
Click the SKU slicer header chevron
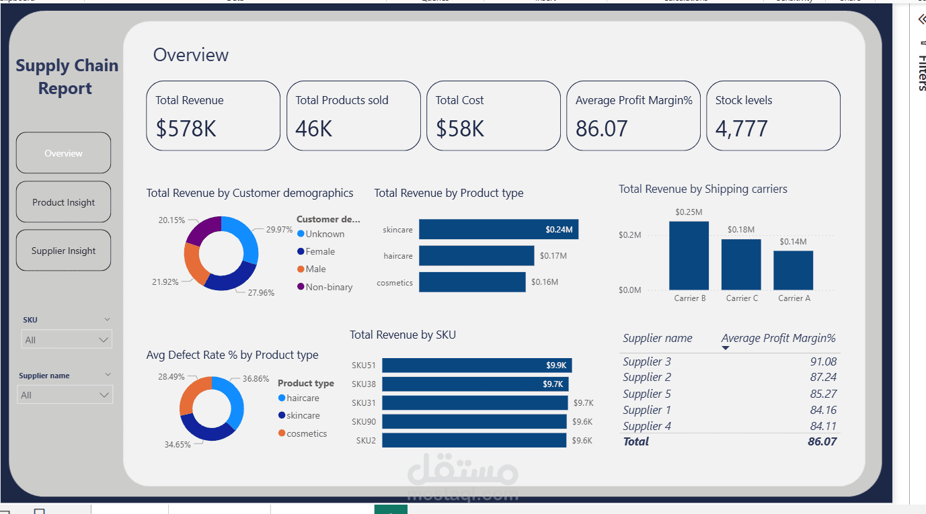point(107,319)
